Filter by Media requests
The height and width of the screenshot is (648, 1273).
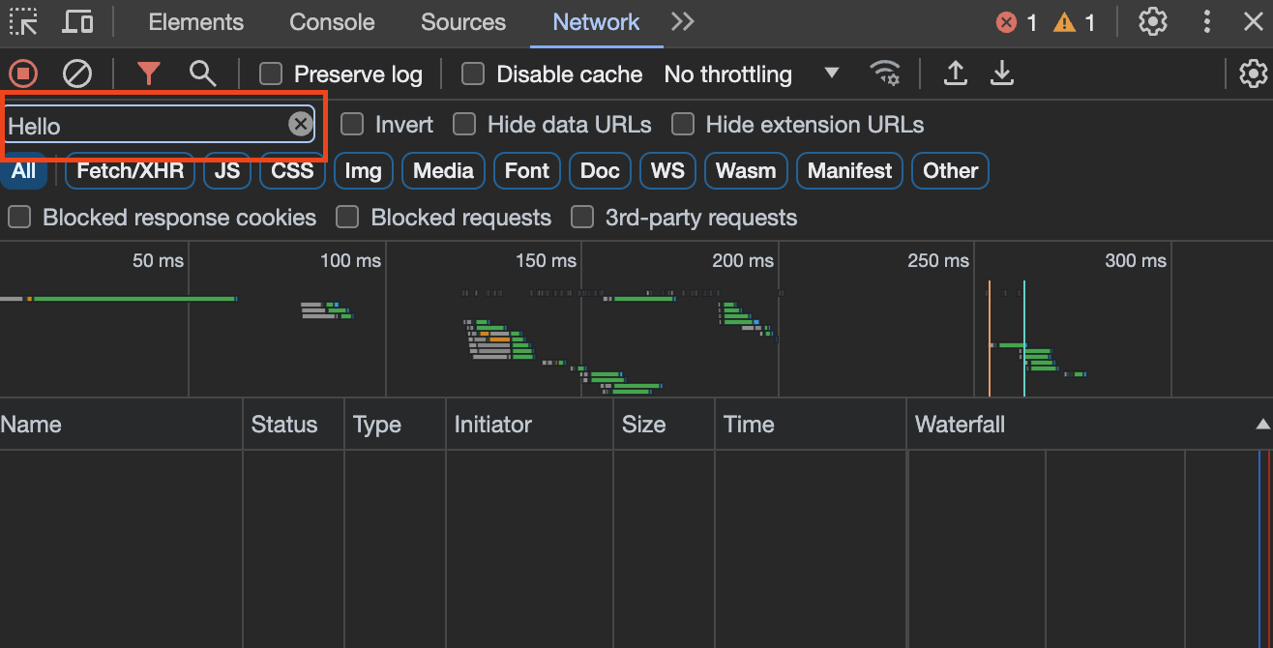pos(443,171)
